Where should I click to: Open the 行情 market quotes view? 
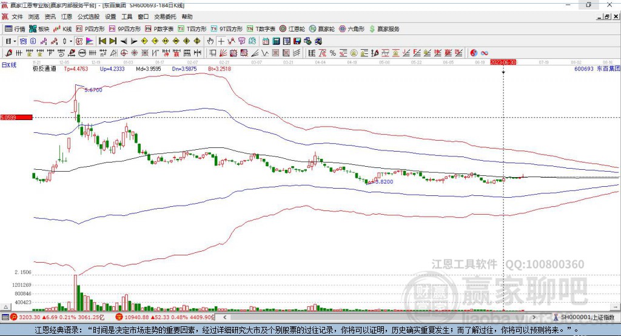click(15, 29)
